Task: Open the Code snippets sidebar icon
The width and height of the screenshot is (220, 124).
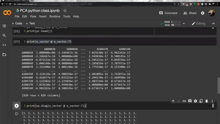Action: (x=4, y=45)
